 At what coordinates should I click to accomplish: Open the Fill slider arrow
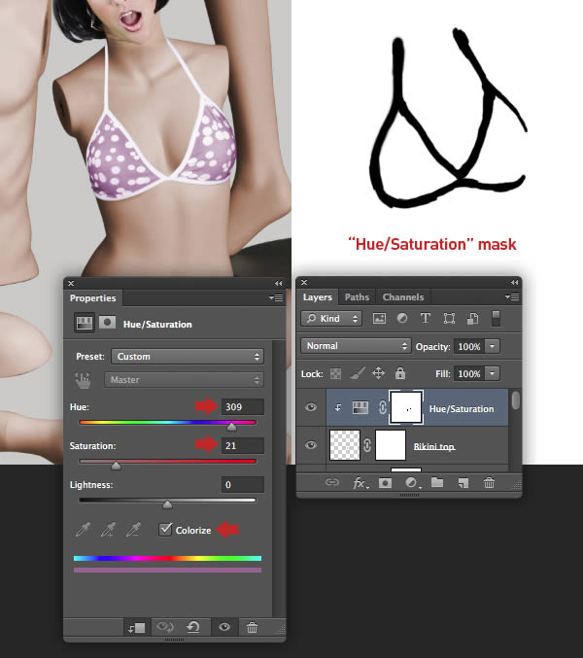point(493,373)
